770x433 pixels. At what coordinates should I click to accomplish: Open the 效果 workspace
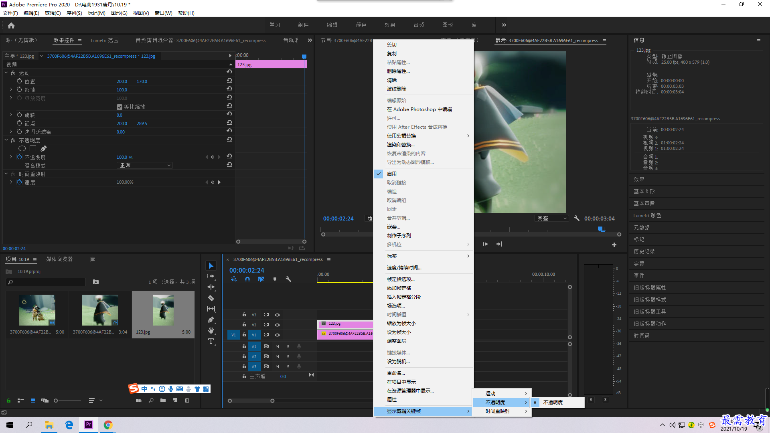[390, 25]
